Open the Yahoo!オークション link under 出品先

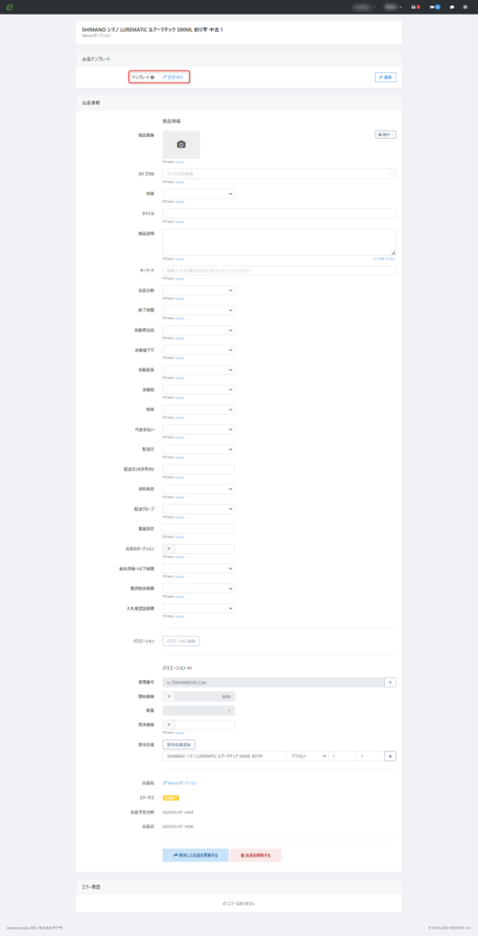pos(180,782)
